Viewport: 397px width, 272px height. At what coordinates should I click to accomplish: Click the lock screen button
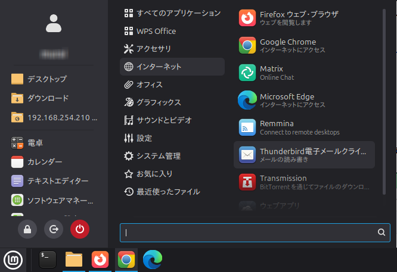pos(27,229)
